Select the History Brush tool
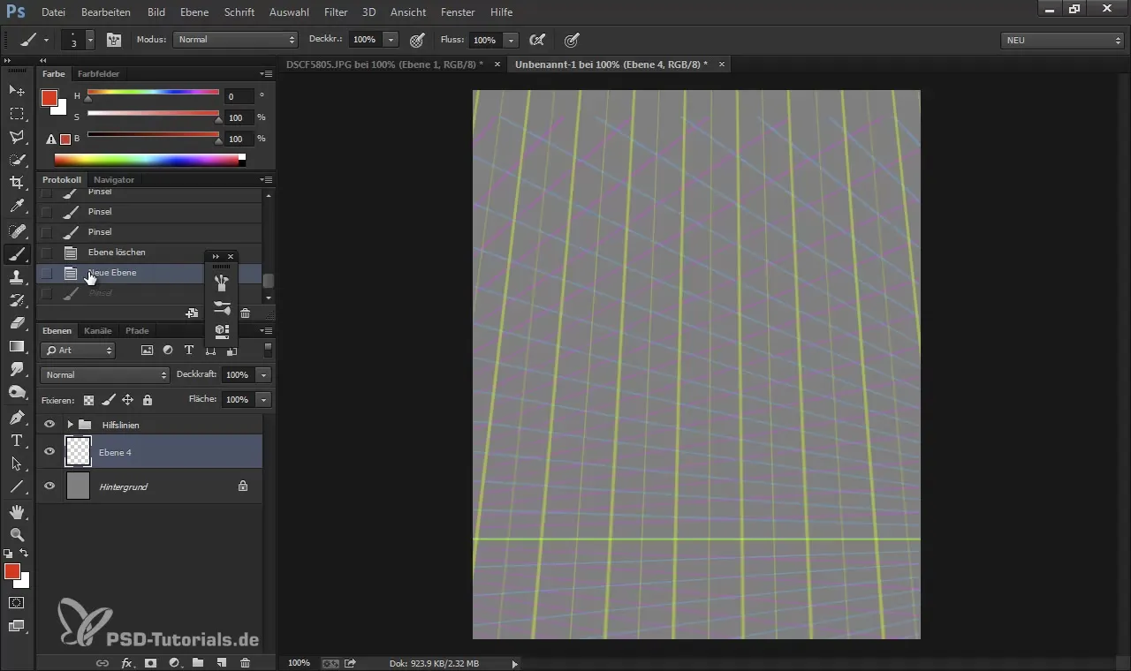 (17, 300)
